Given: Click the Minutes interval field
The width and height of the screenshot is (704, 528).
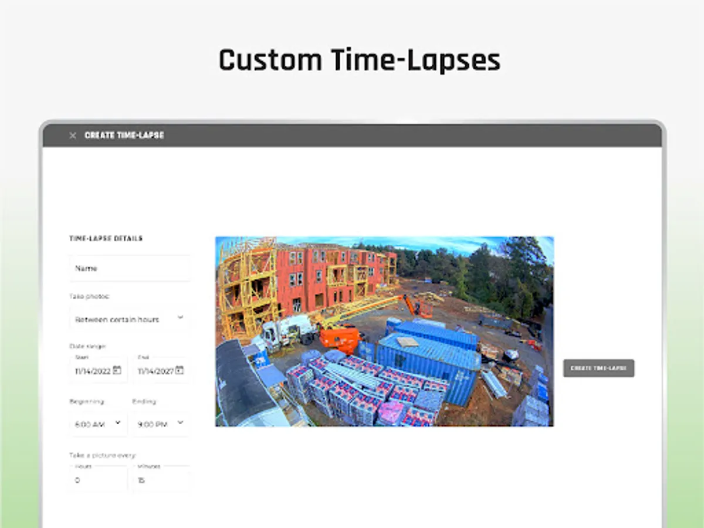Looking at the screenshot, I should coord(161,479).
